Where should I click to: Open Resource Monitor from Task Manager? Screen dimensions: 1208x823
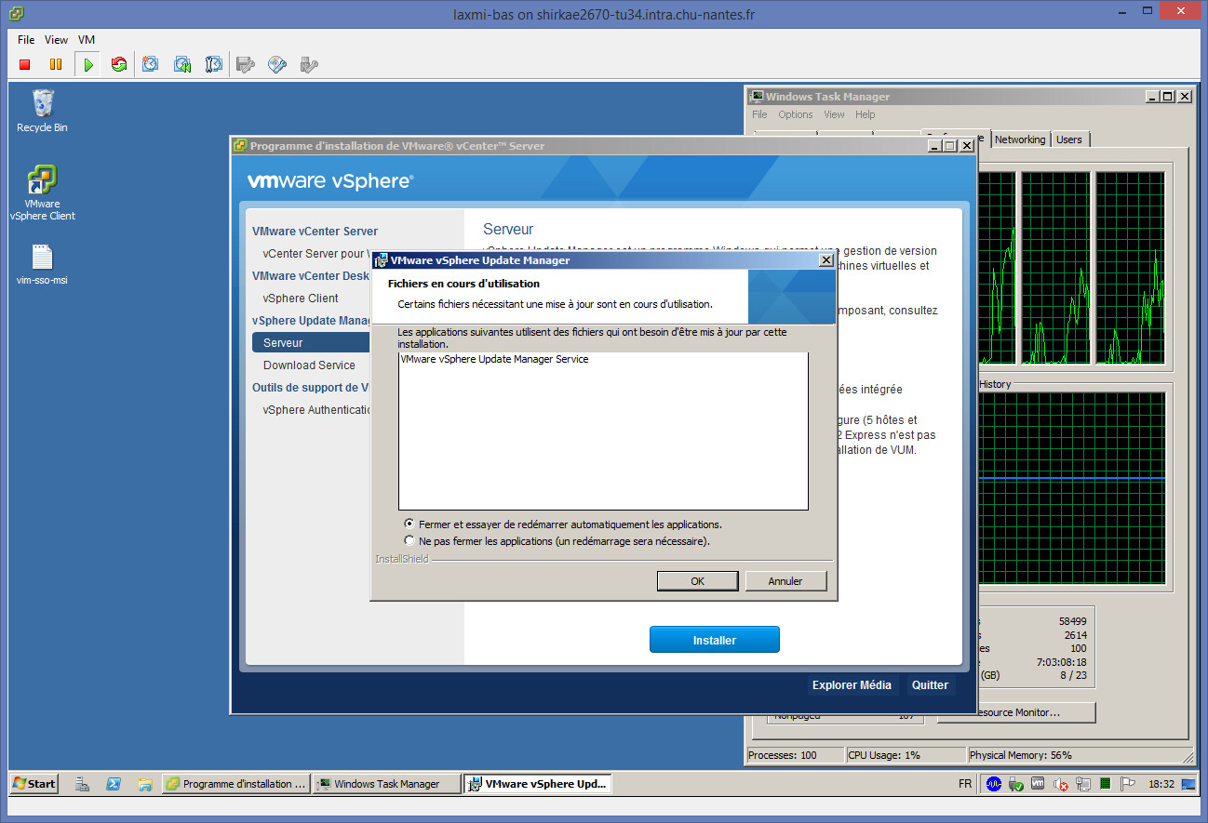click(x=1016, y=712)
